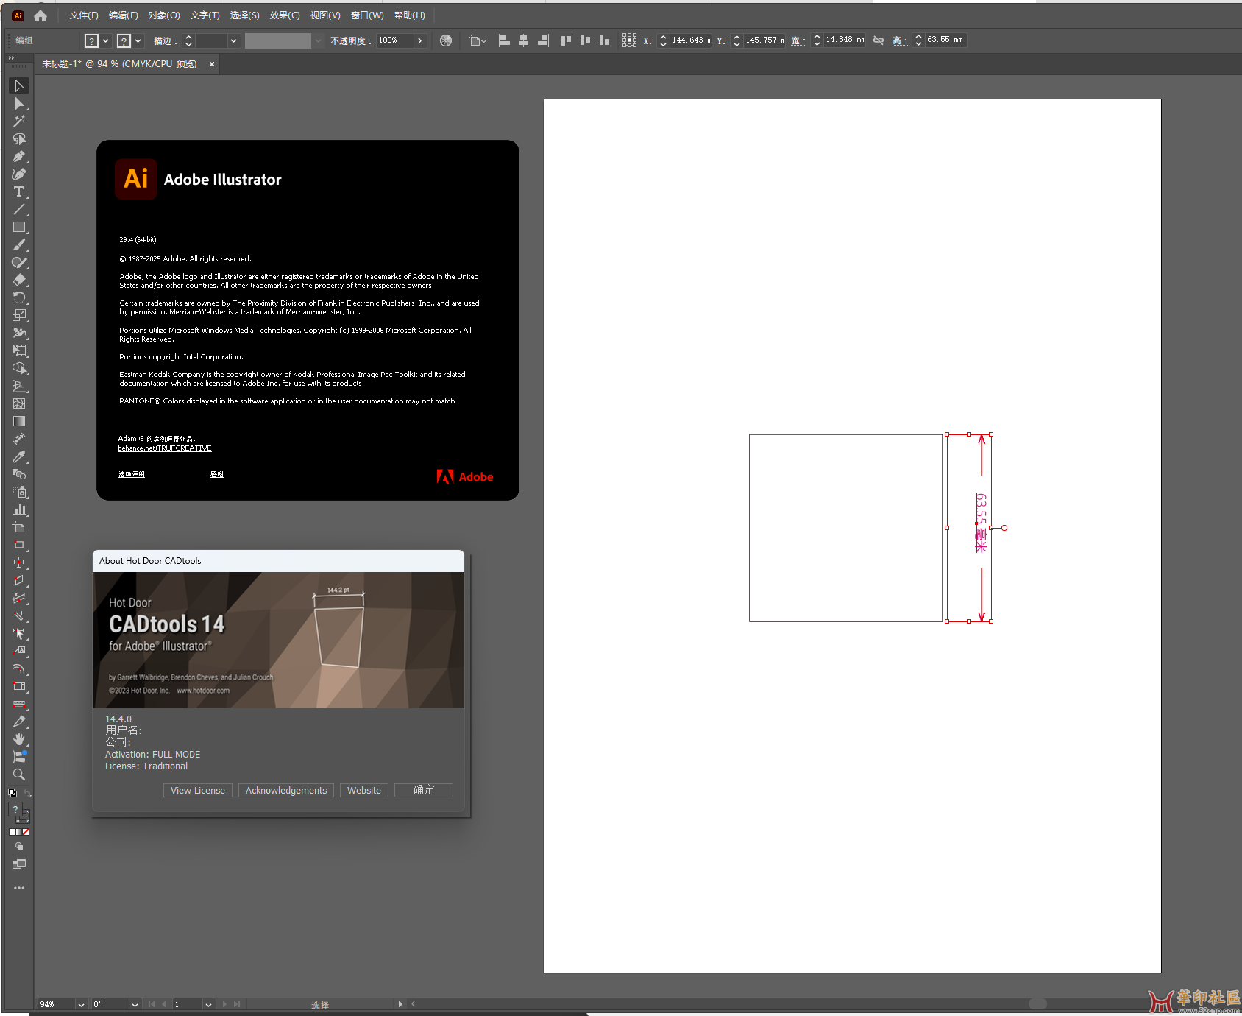Open the Edit Toolbar three-dots menu
The height and width of the screenshot is (1016, 1242).
click(x=19, y=888)
